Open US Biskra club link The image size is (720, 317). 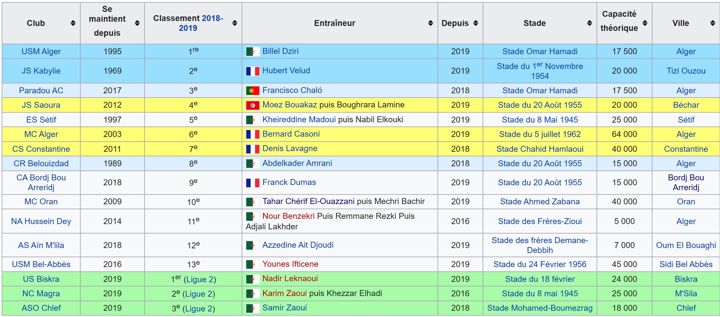41,279
